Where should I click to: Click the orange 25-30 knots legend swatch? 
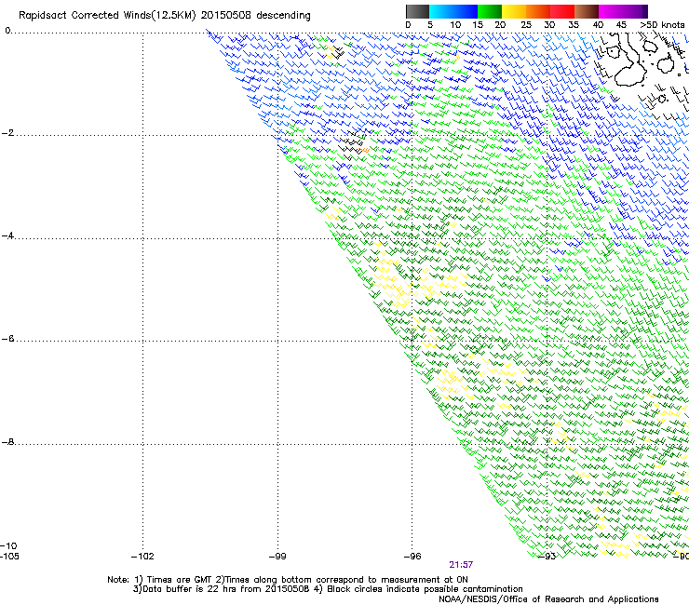coord(538,11)
